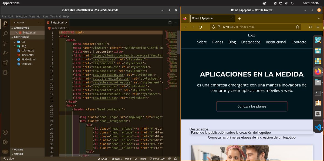Go forward in Firefox

point(193,27)
